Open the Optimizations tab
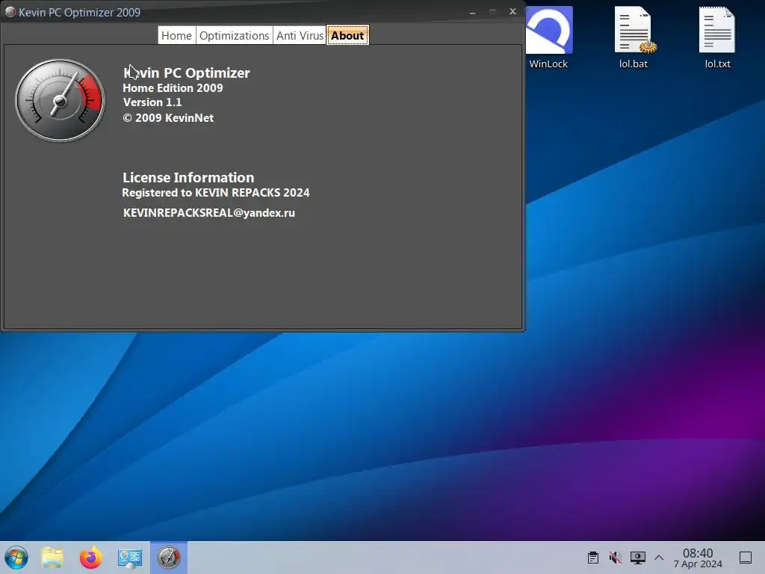Viewport: 765px width, 574px height. tap(234, 36)
